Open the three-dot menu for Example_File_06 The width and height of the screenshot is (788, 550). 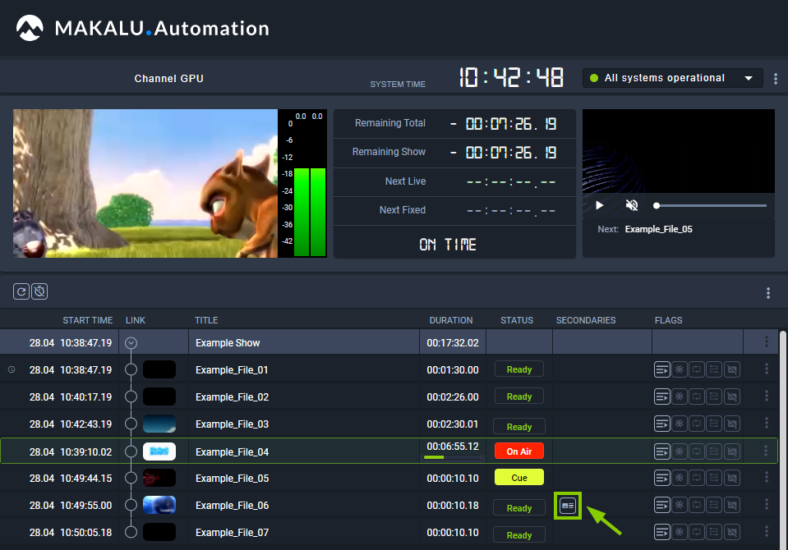click(x=767, y=504)
